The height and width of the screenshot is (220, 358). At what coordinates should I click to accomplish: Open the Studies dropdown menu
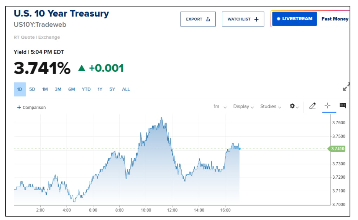point(271,107)
